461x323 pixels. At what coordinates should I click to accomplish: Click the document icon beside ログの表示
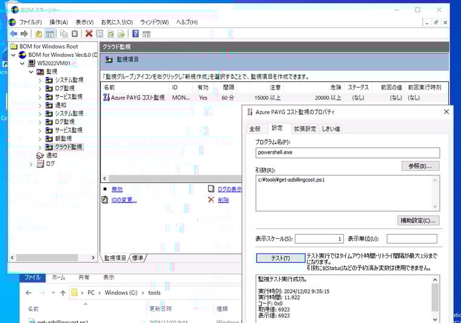211,189
